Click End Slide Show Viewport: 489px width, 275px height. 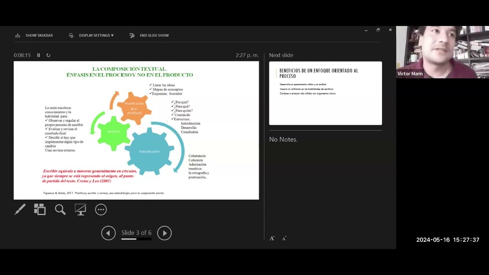(149, 35)
